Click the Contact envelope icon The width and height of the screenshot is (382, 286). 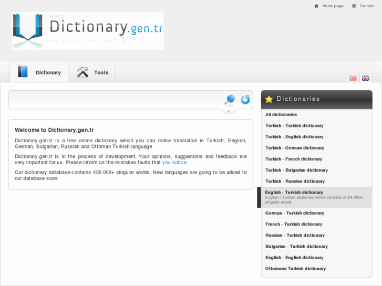point(354,6)
